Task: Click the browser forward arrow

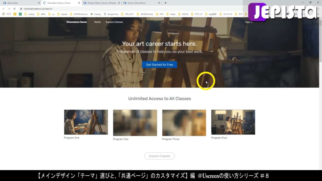Action: 9,8
